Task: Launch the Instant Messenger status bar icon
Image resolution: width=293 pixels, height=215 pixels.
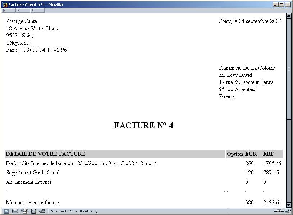Action: pos(24,211)
